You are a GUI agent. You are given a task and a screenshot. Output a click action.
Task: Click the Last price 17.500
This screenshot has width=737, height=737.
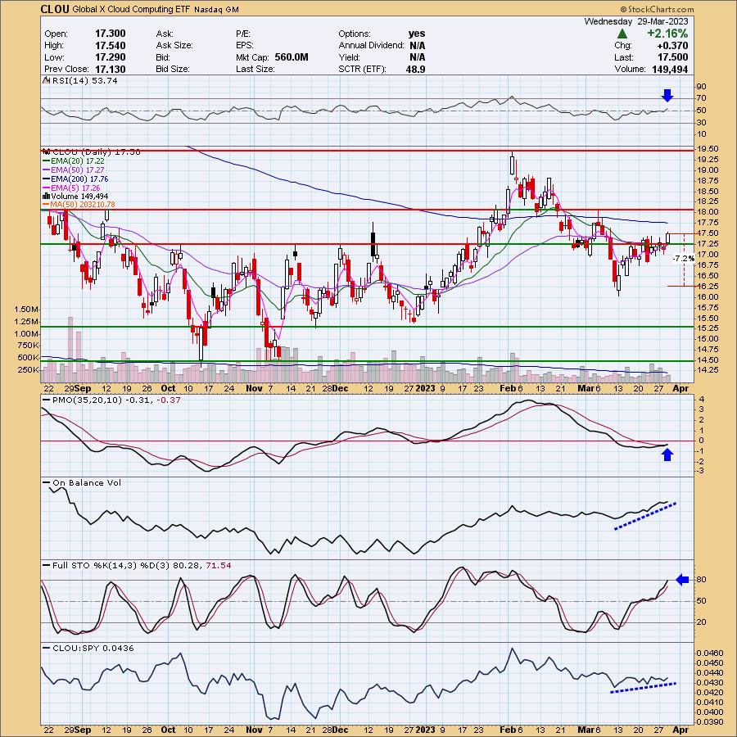point(673,57)
